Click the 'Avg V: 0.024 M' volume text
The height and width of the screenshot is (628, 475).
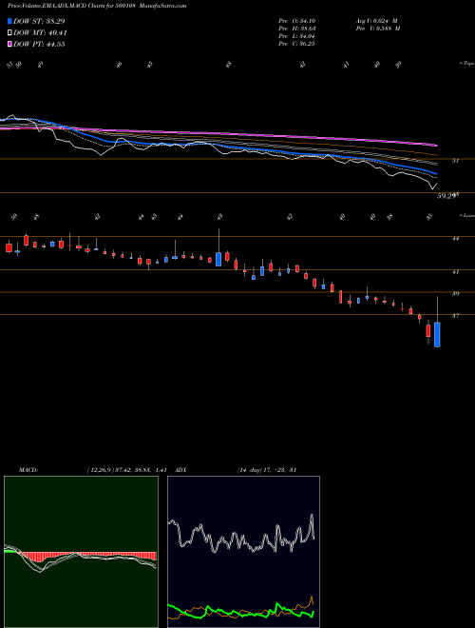376,21
